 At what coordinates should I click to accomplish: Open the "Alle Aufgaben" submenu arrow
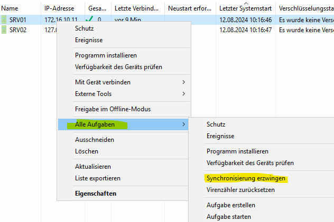[184, 124]
